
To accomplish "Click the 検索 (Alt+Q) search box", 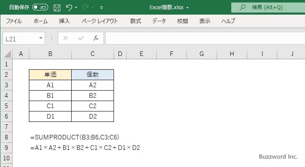I will coord(268,8).
